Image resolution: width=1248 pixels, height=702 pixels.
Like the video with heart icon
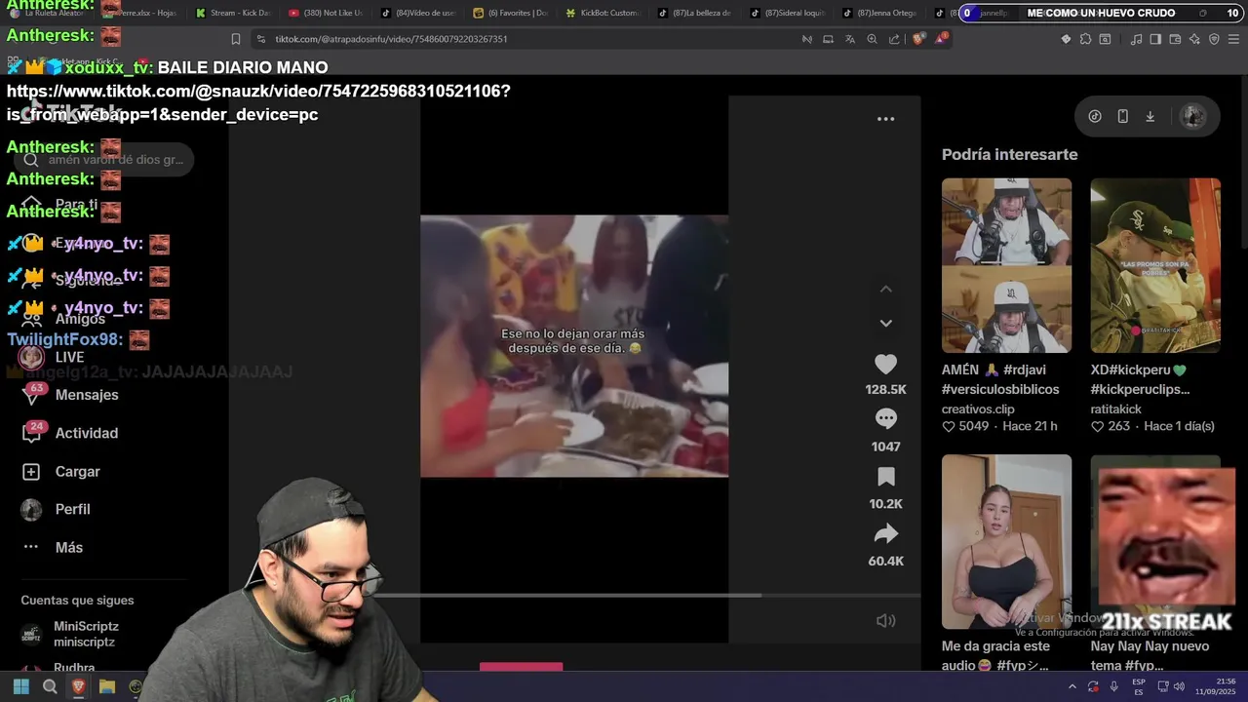[885, 365]
